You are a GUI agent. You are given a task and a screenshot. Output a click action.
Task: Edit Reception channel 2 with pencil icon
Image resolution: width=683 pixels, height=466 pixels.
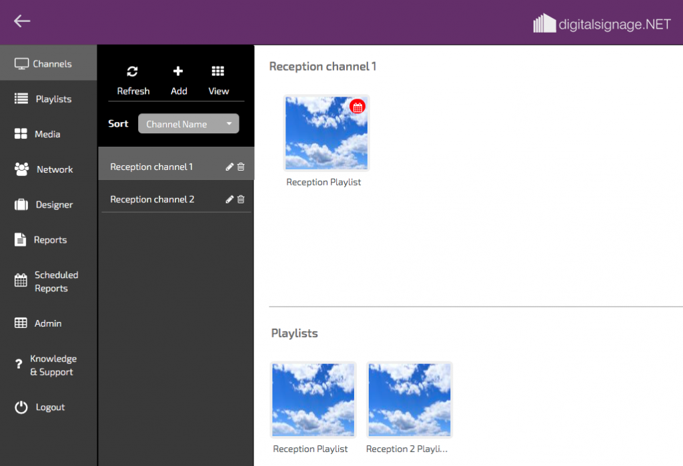pyautogui.click(x=229, y=199)
